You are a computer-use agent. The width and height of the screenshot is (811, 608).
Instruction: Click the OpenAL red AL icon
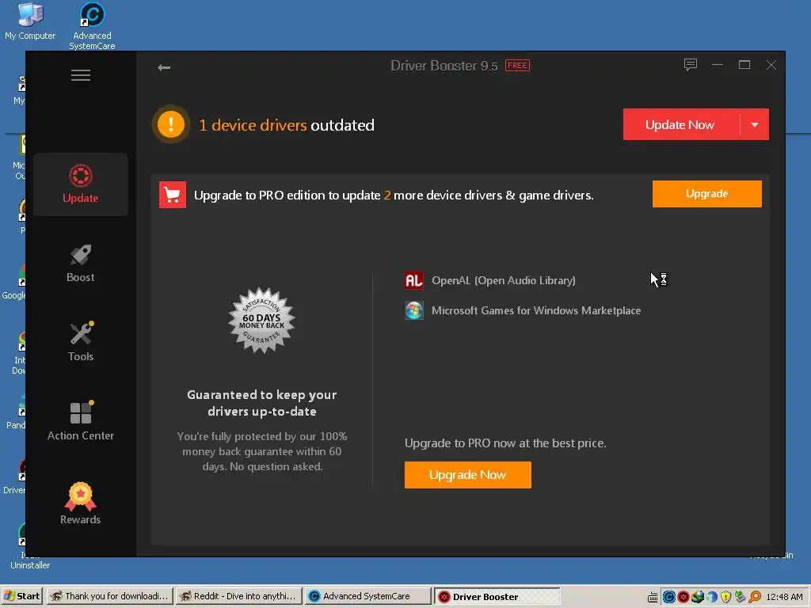pyautogui.click(x=413, y=281)
